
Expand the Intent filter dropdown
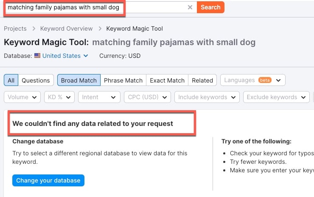99,97
